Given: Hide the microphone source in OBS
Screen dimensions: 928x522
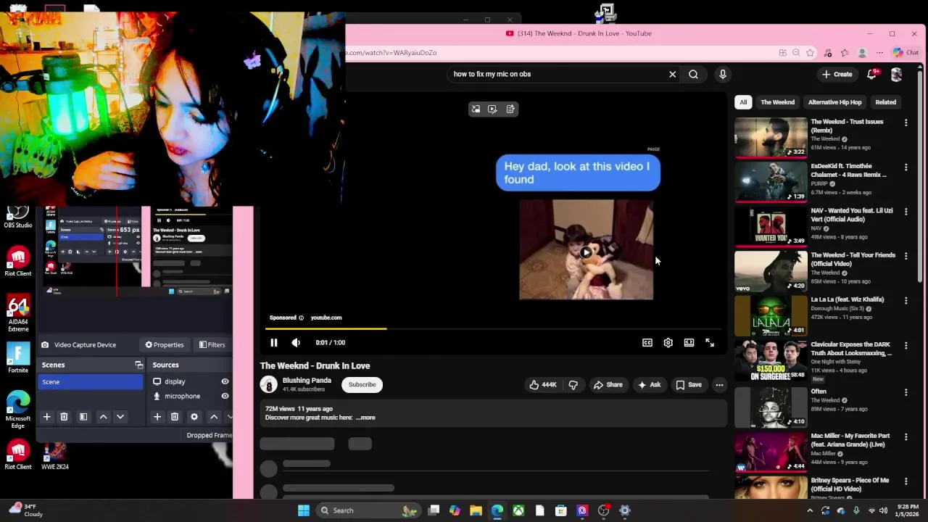Looking at the screenshot, I should click(x=225, y=396).
